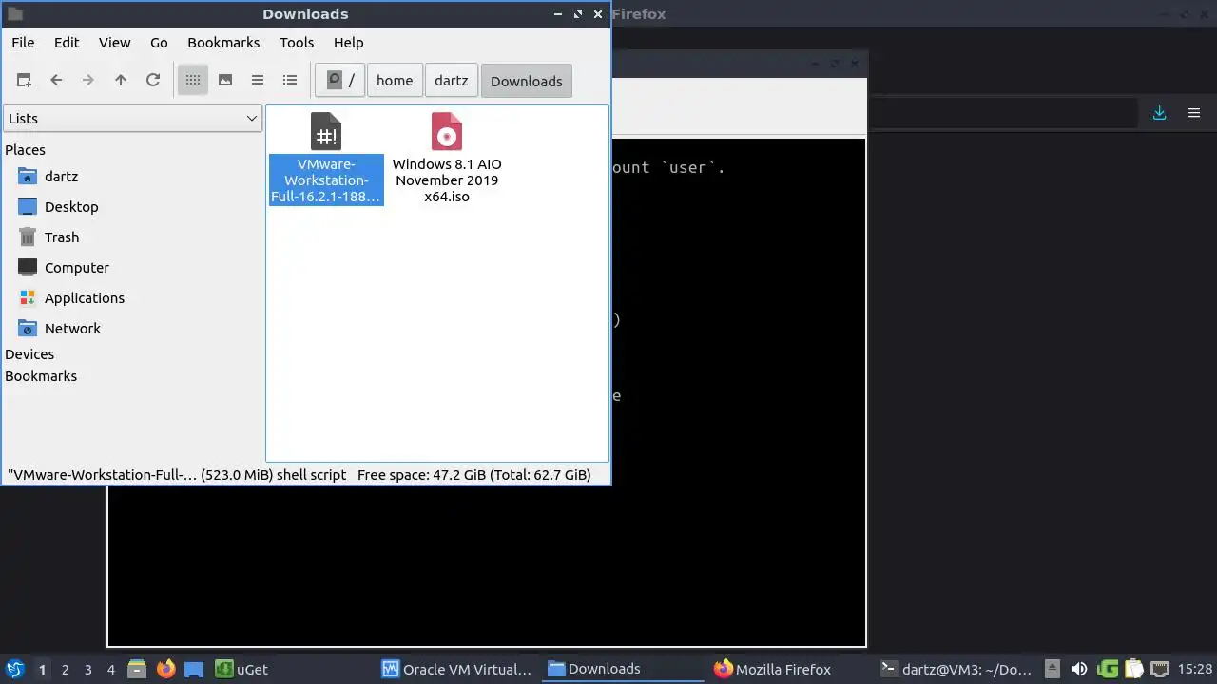Switch to thumbnail view mode
The width and height of the screenshot is (1217, 684).
coord(225,81)
